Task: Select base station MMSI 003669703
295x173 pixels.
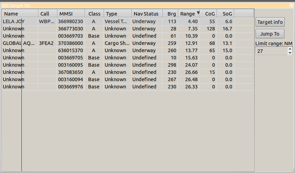Action: 70,36
